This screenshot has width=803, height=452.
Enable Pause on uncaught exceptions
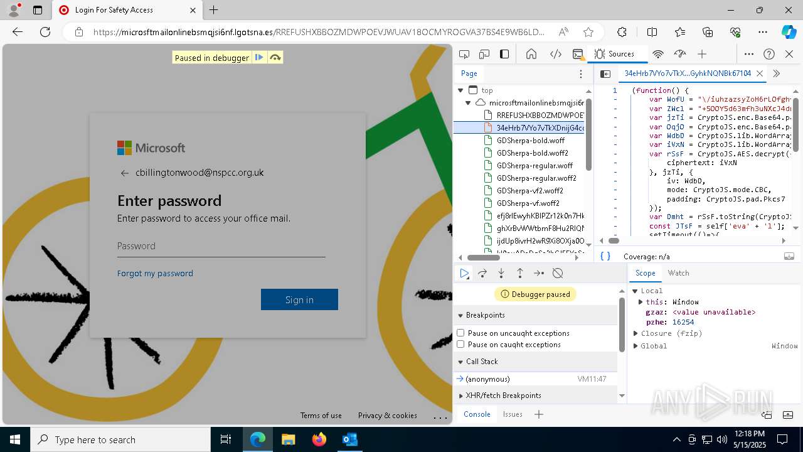click(x=460, y=333)
